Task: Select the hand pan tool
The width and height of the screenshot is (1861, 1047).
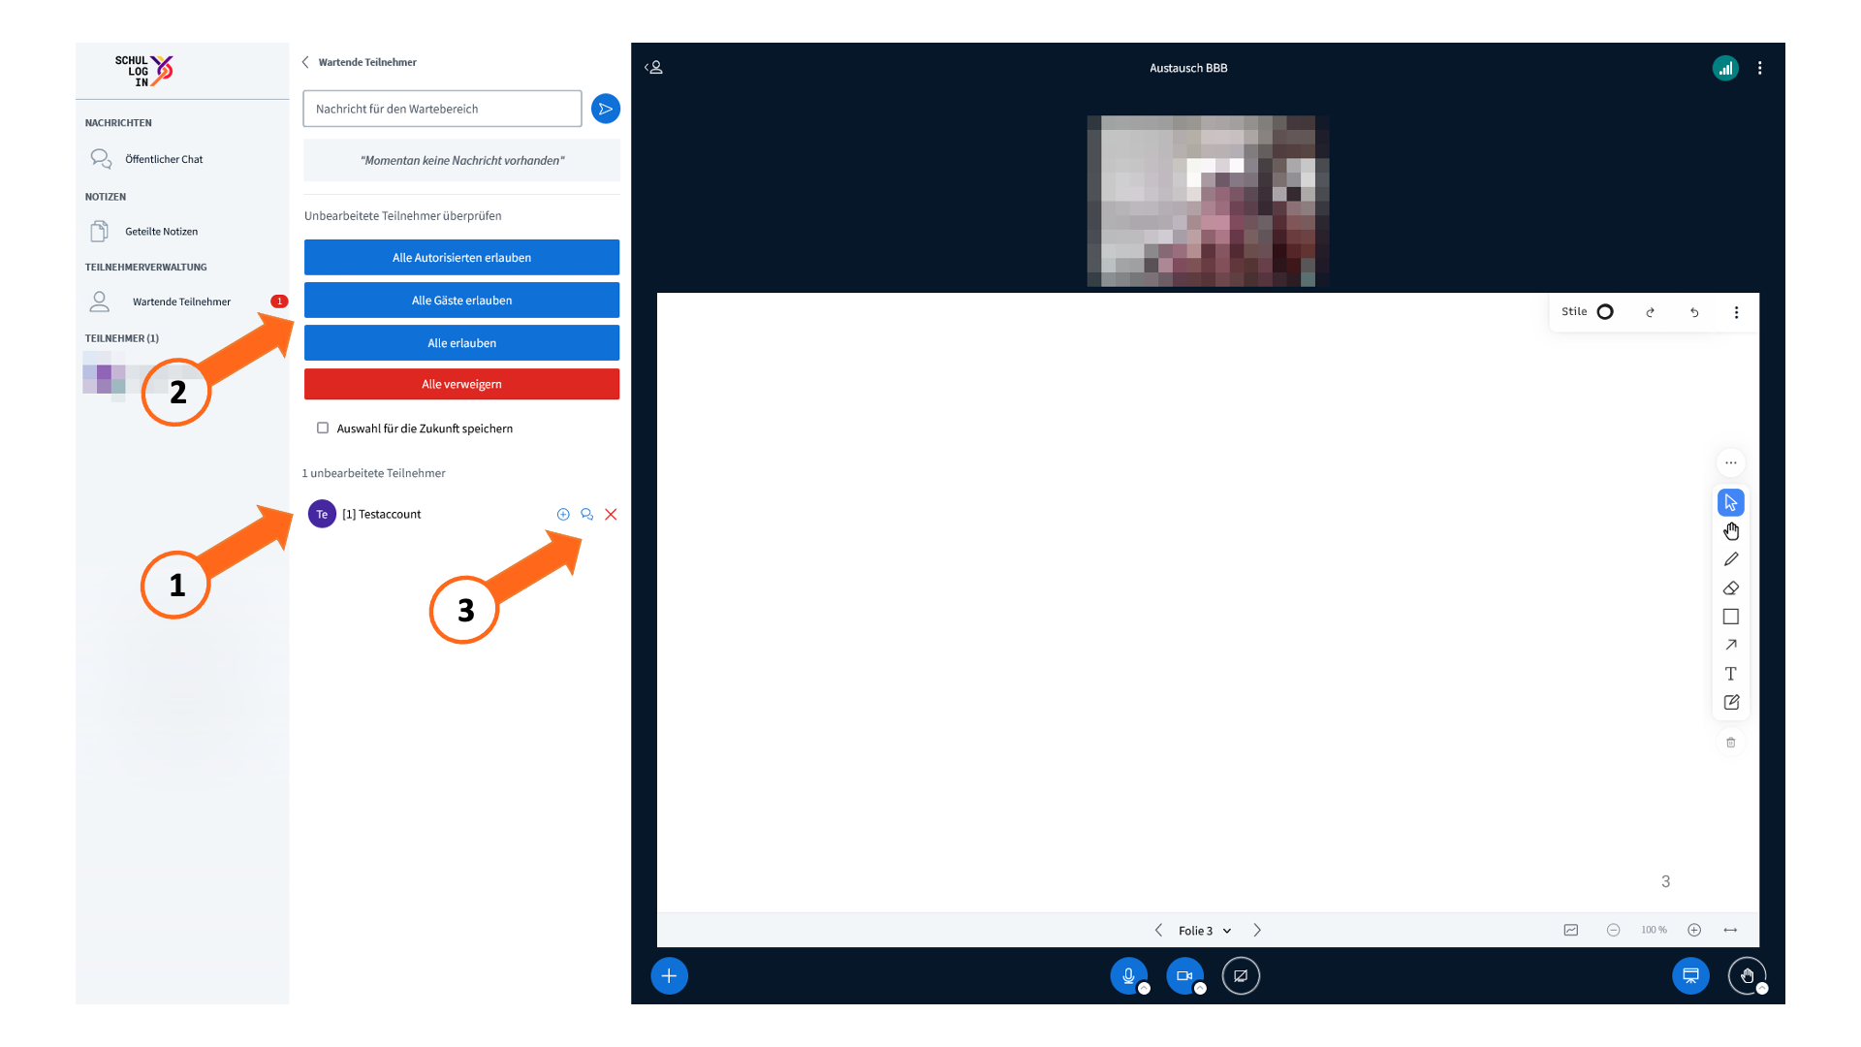Action: [x=1730, y=531]
